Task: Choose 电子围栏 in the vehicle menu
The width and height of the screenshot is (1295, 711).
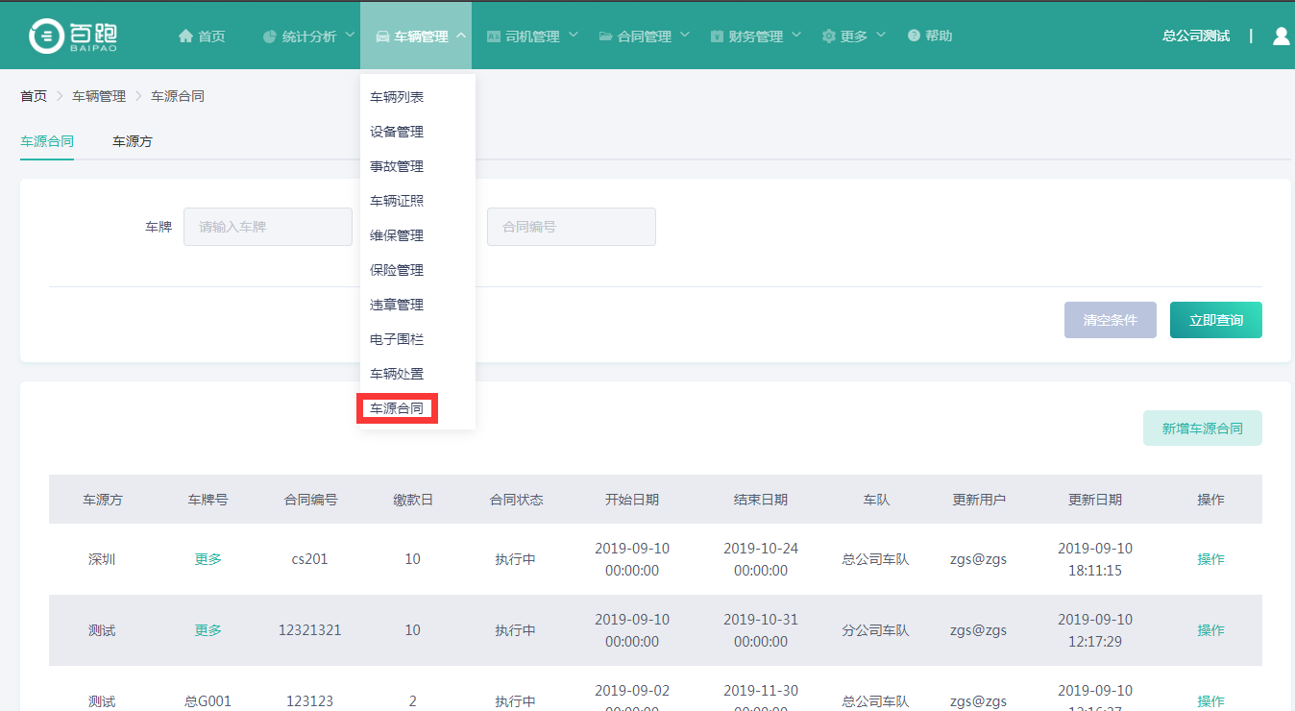Action: tap(397, 339)
